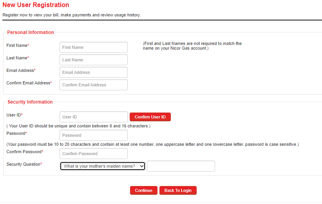Viewport: 322px width, 204px height.
Task: Click the First Name label text
Action: pos(18,45)
